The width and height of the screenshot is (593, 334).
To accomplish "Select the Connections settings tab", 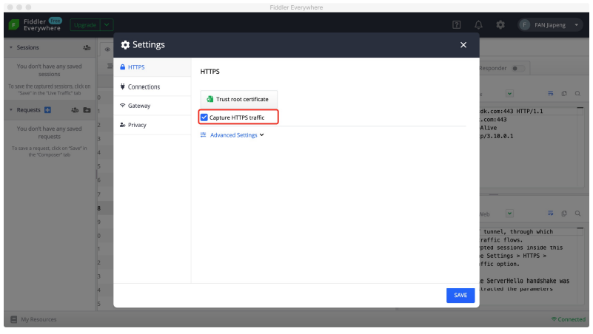I will (x=144, y=86).
